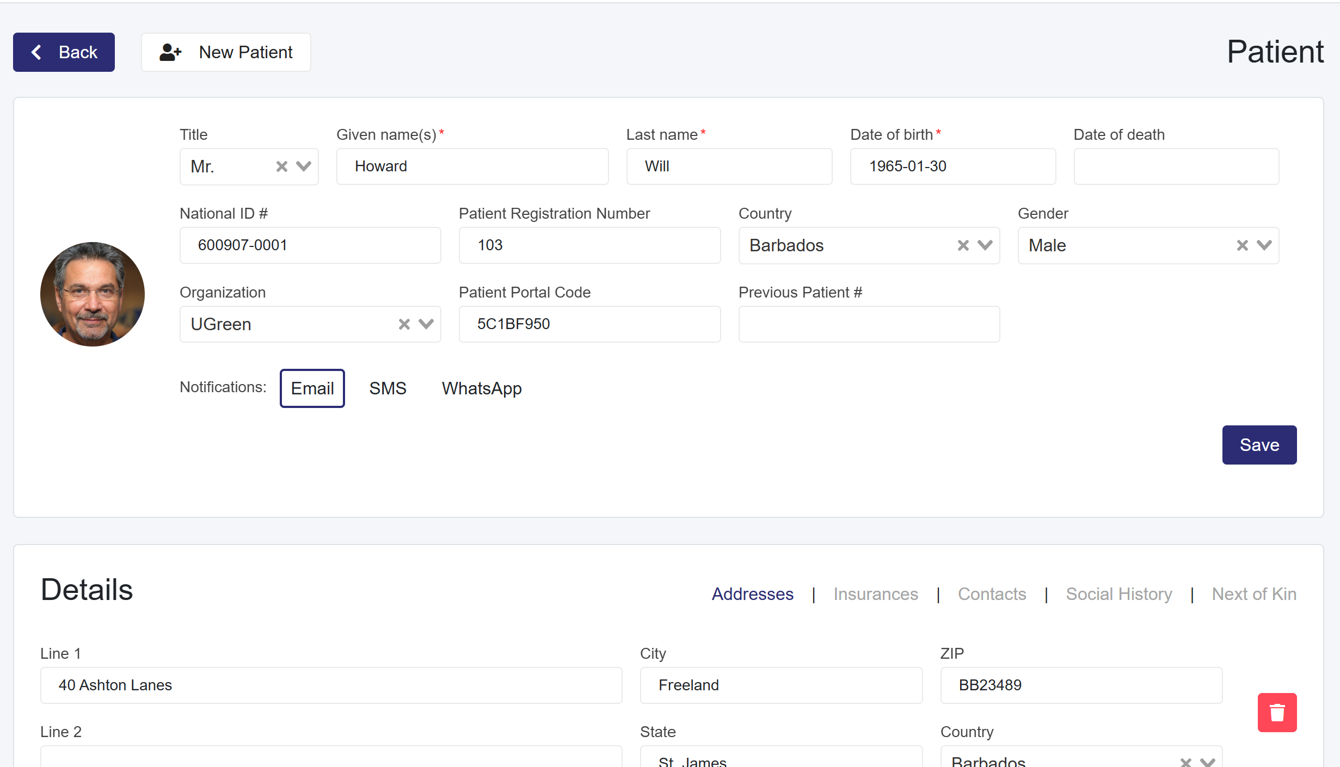The height and width of the screenshot is (767, 1340).
Task: Click the Back arrow chevron icon
Action: click(x=36, y=52)
